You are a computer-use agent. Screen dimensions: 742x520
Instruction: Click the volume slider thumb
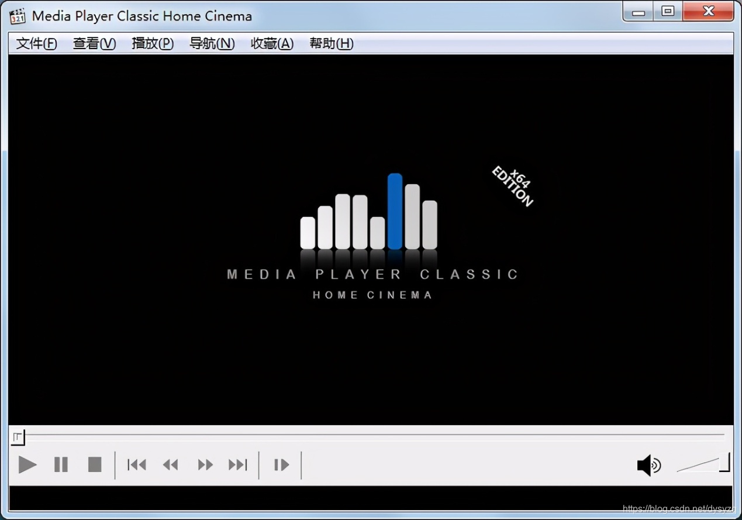click(725, 462)
